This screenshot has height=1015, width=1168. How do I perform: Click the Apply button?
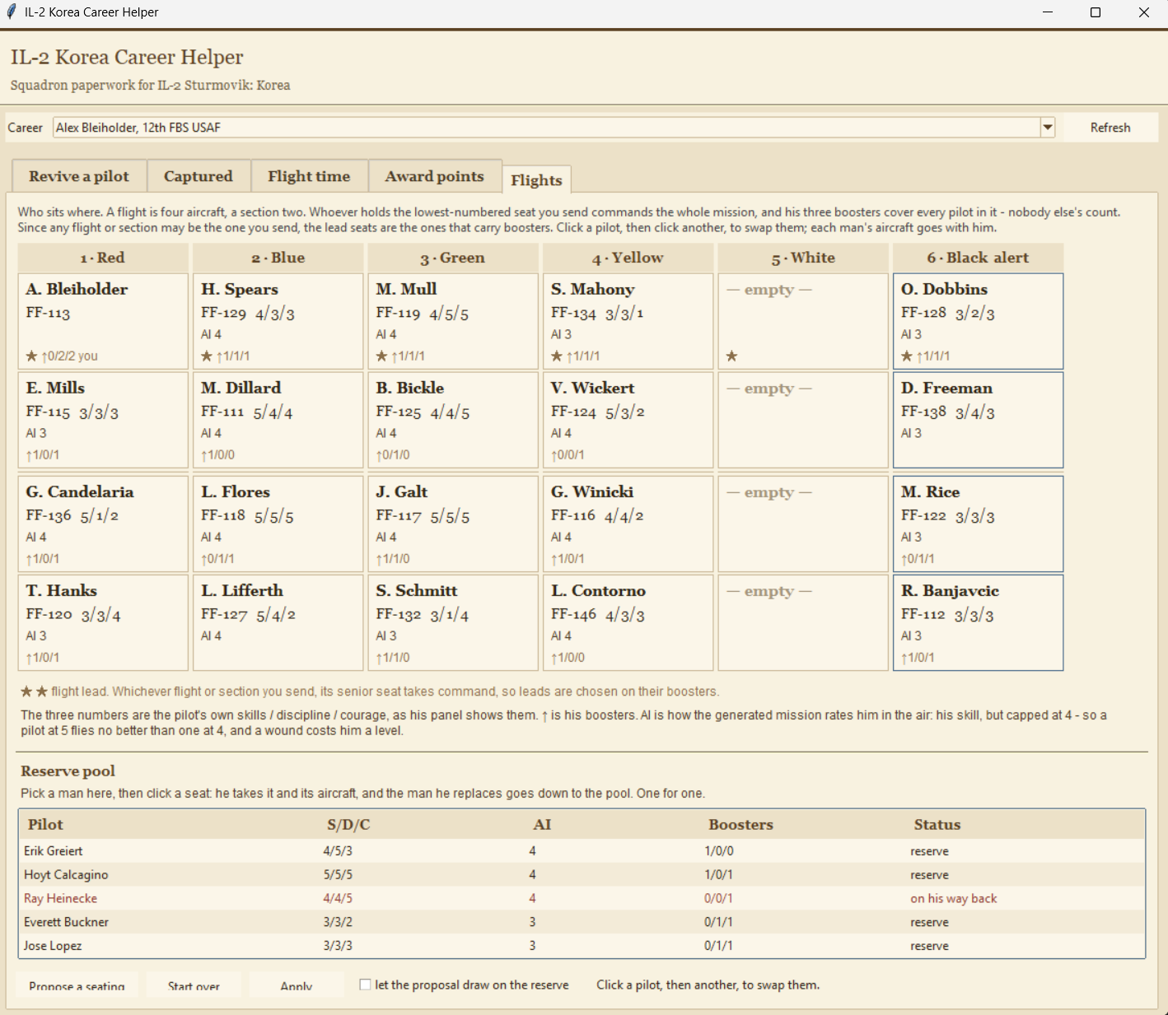click(x=297, y=985)
